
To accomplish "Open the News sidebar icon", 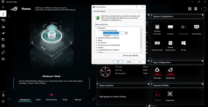I will 3,59.
